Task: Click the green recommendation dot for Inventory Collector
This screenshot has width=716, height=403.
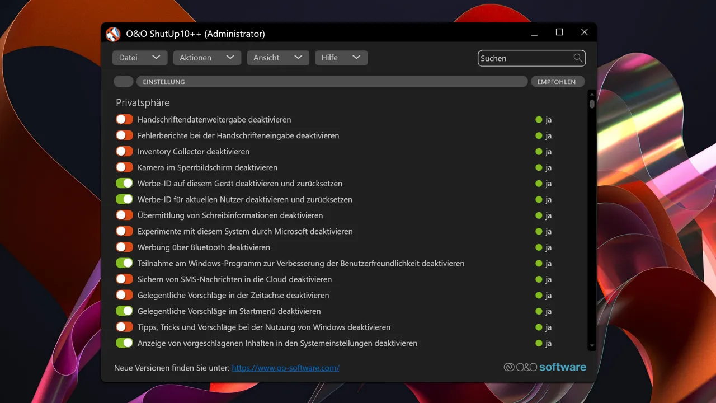Action: pos(539,152)
